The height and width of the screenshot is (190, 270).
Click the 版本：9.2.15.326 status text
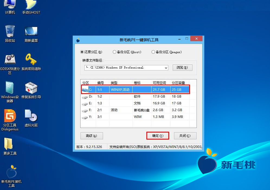89,147
